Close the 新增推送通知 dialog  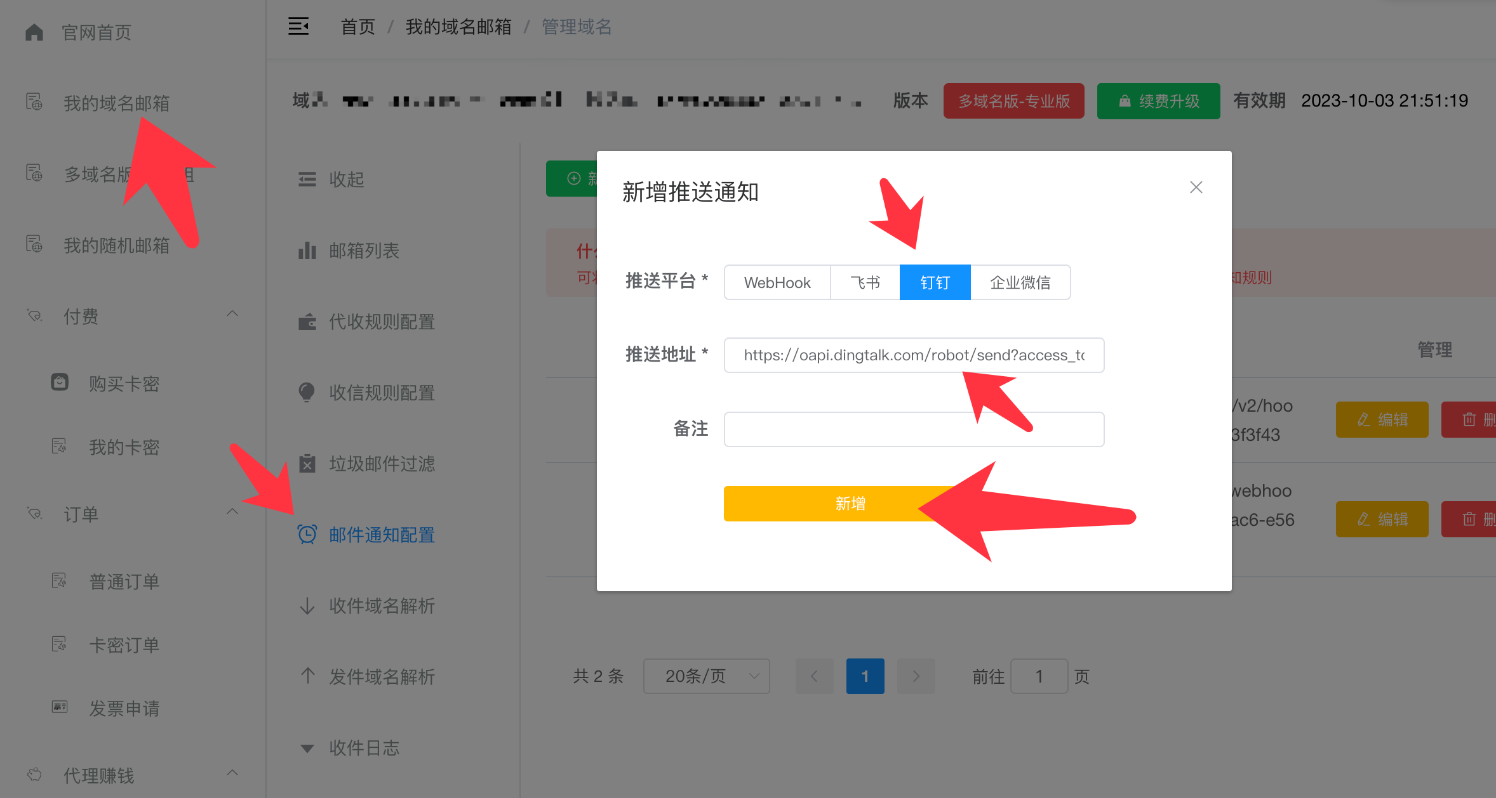click(1196, 187)
